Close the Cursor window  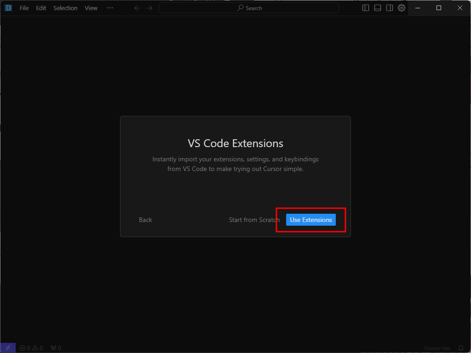(x=460, y=8)
